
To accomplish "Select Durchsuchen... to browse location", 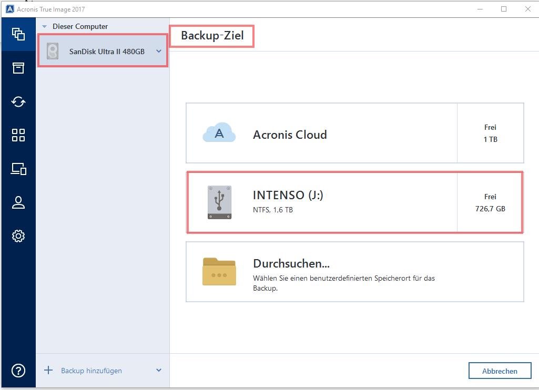I will [355, 272].
